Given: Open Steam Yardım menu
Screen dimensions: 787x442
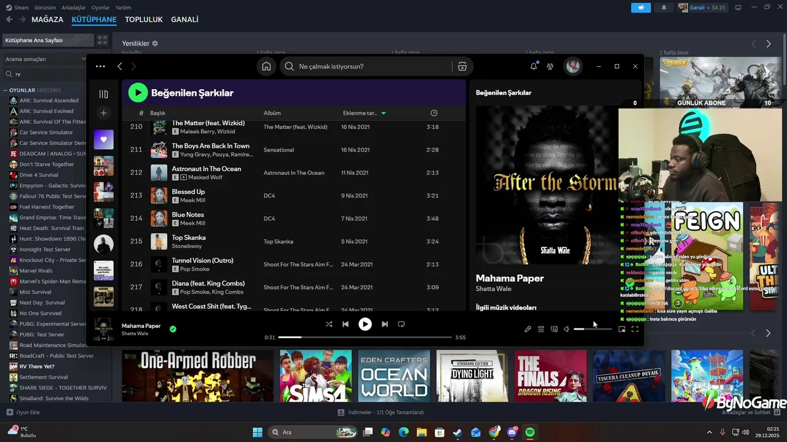Looking at the screenshot, I should click(124, 7).
